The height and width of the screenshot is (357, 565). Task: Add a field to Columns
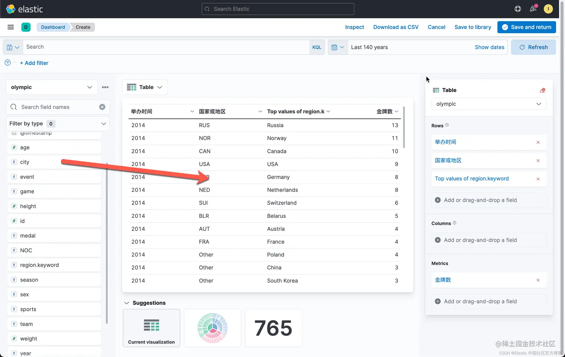[x=489, y=240]
